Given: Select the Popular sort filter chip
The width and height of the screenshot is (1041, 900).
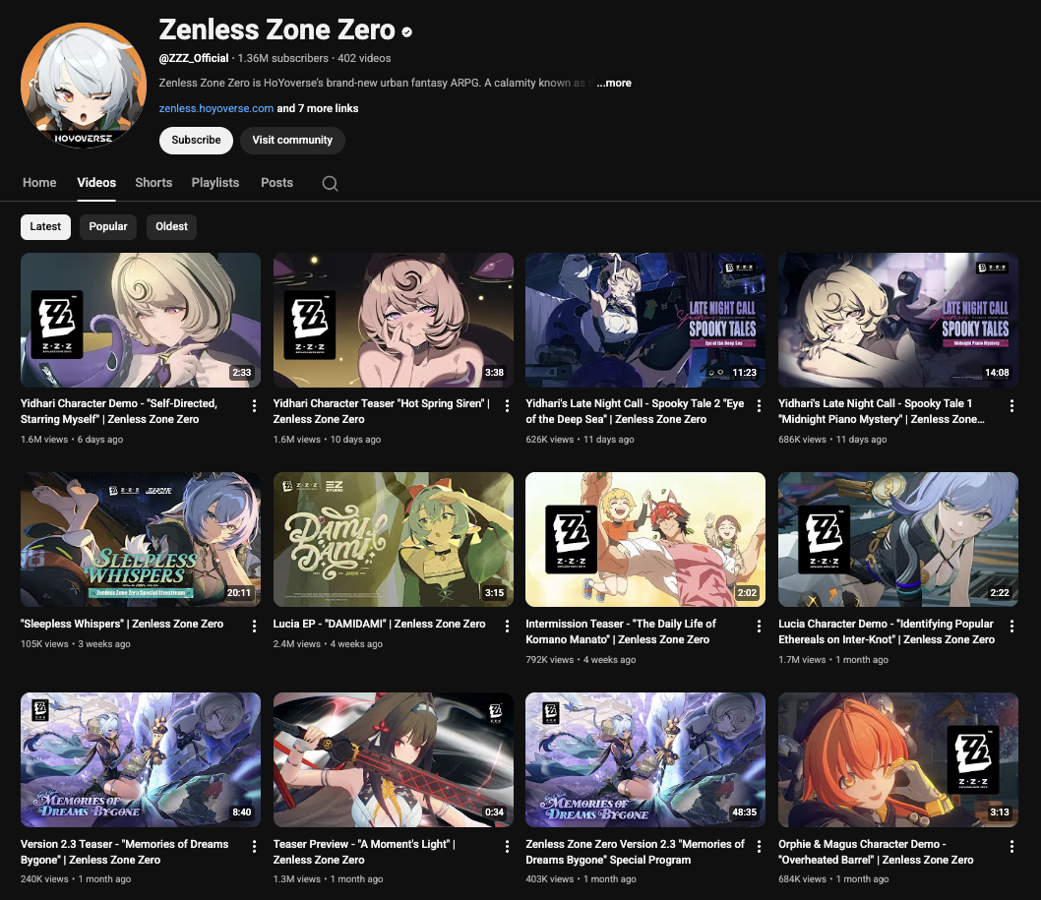Looking at the screenshot, I should pos(108,226).
